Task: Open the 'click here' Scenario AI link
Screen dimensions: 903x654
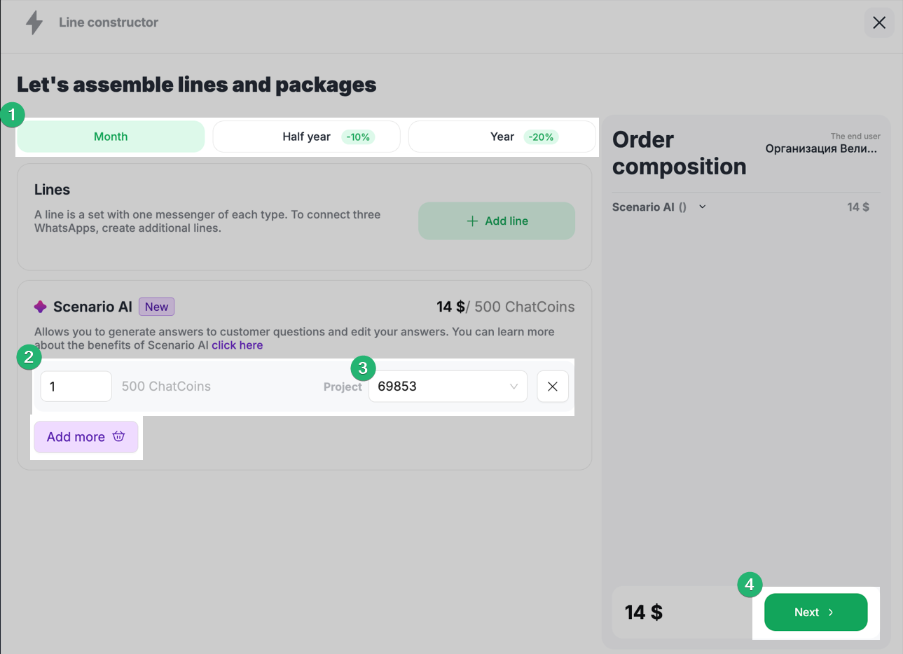Action: [x=237, y=345]
